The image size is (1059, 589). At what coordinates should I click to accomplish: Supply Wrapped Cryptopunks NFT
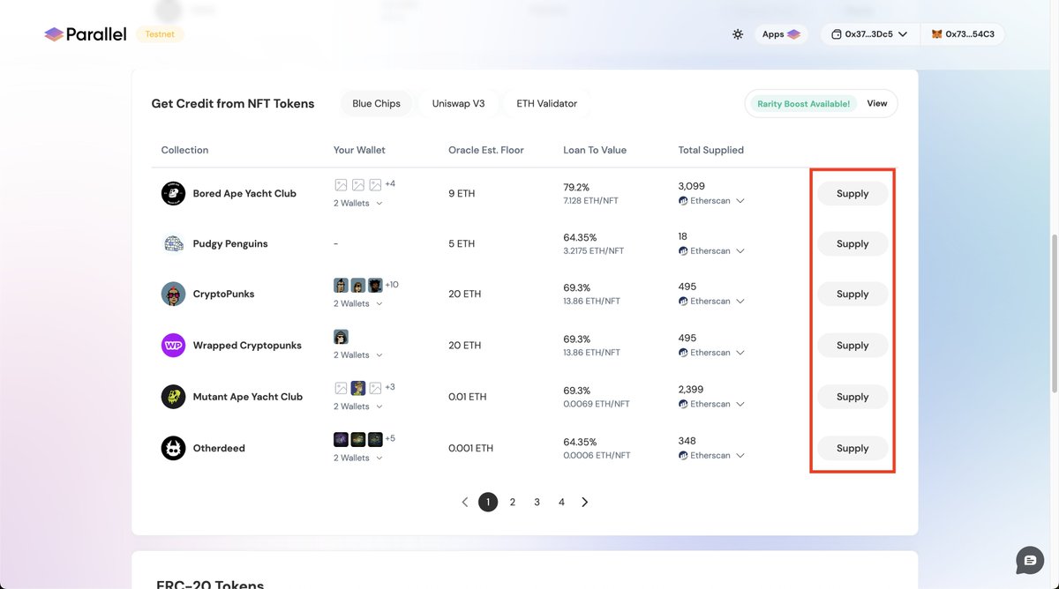[852, 345]
